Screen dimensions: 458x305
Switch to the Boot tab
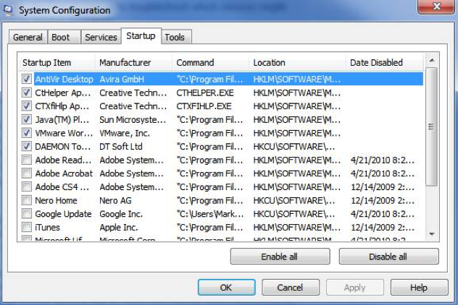(64, 38)
